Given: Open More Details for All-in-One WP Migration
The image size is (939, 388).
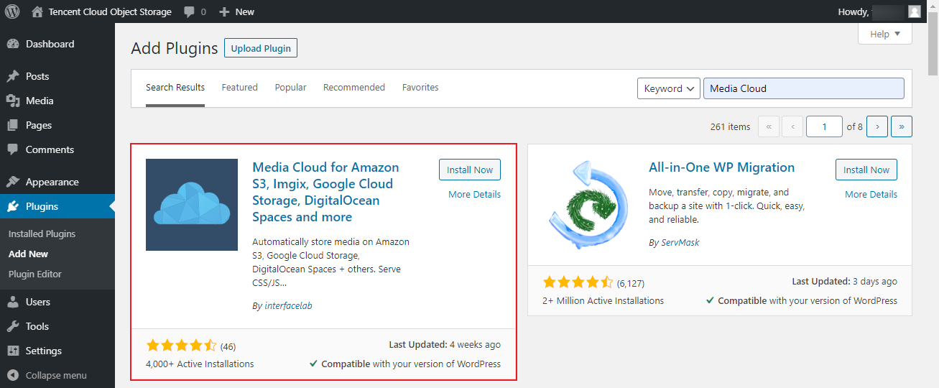Looking at the screenshot, I should (871, 194).
